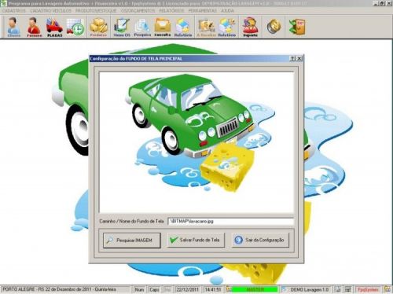Screen dimensions: 393x294
Task: Click the calendar with green clock icon
Action: pyautogui.click(x=75, y=27)
